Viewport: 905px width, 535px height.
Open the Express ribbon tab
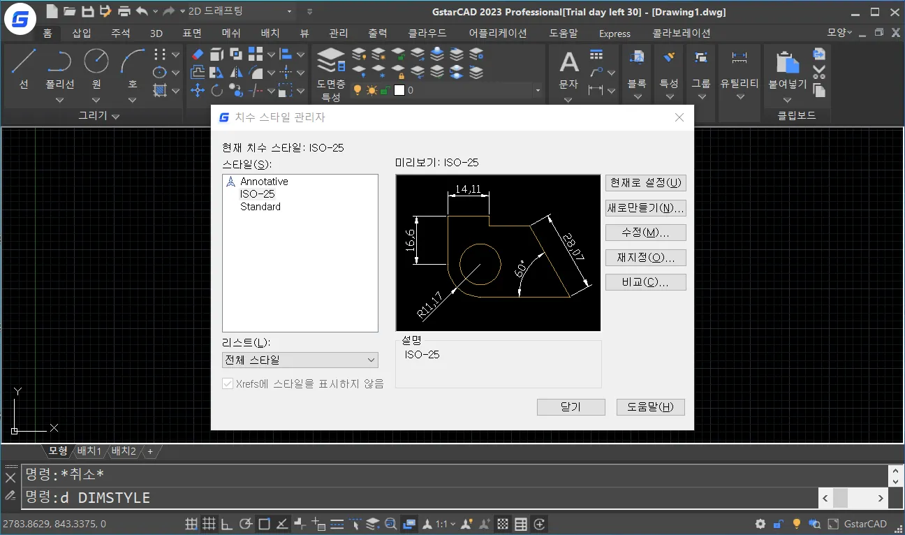coord(615,33)
